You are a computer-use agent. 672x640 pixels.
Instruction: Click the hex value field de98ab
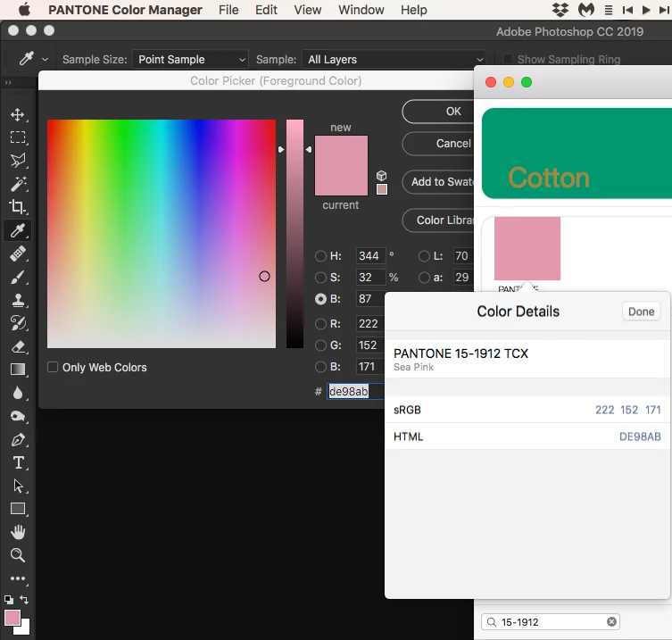click(356, 391)
